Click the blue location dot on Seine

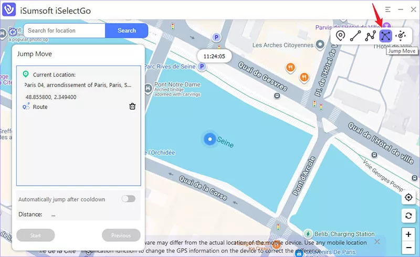point(210,139)
